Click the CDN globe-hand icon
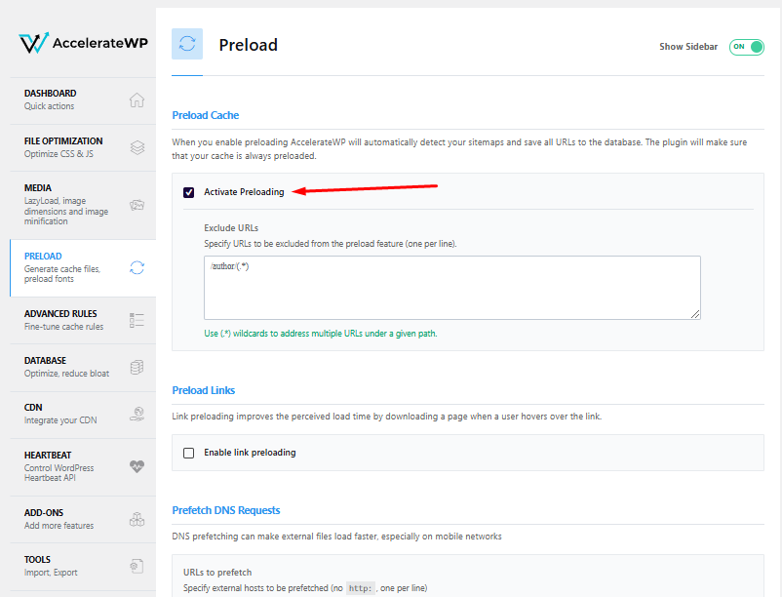 pos(137,414)
